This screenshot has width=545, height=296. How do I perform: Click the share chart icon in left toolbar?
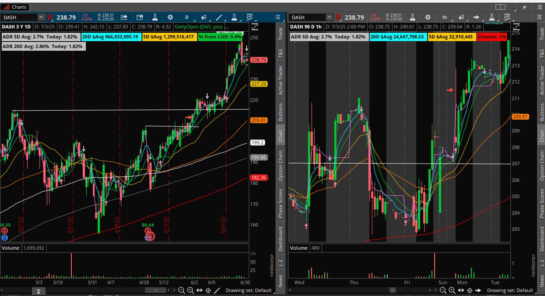click(124, 18)
